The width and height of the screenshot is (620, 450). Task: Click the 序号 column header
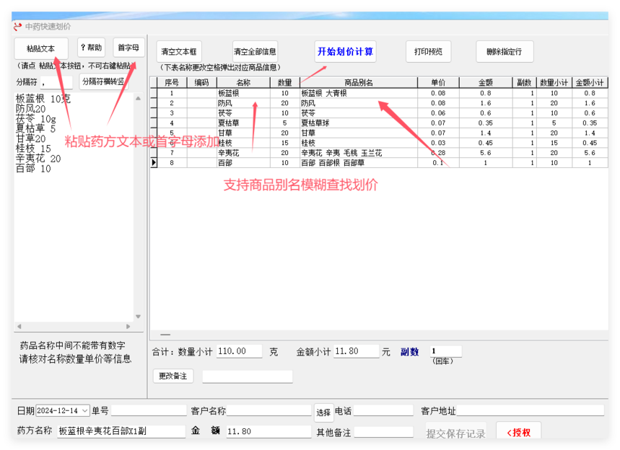pos(172,83)
